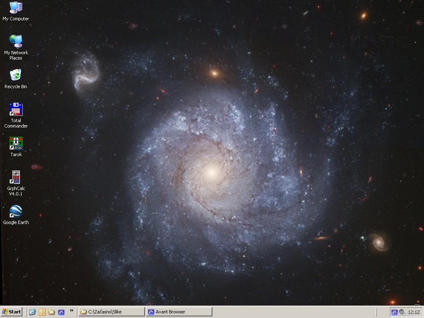This screenshot has width=424, height=318.
Task: Select the Recycle Bin icon
Action: pyautogui.click(x=16, y=79)
